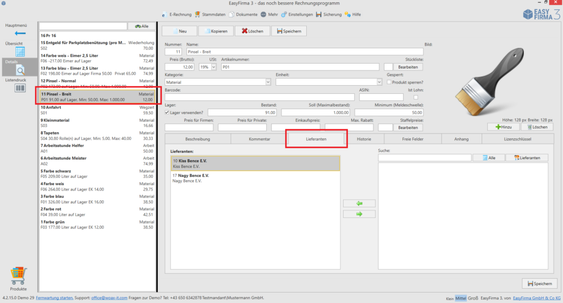
Task: Click the Artikelnummer field P01
Action: [x=300, y=67]
